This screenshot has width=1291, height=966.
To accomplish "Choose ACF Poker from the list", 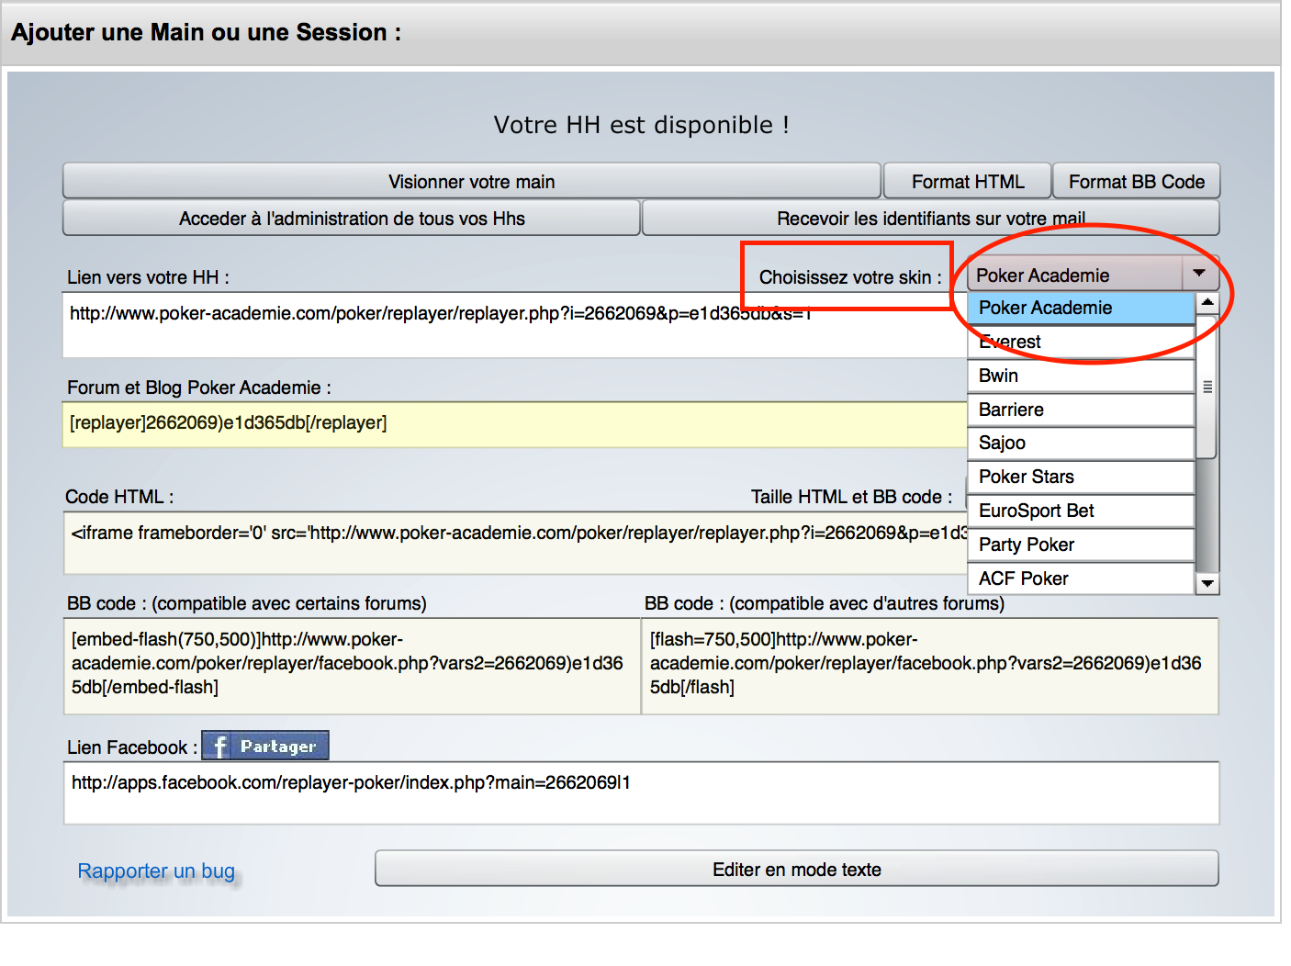I will (1081, 578).
